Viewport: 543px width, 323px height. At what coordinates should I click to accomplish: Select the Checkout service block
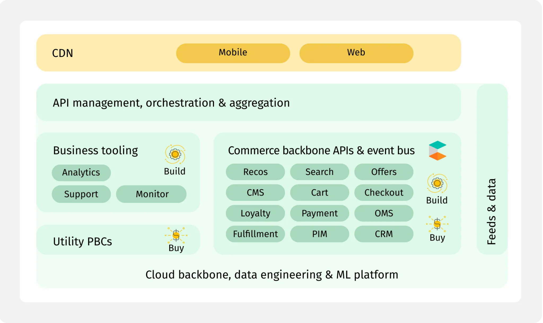(384, 193)
